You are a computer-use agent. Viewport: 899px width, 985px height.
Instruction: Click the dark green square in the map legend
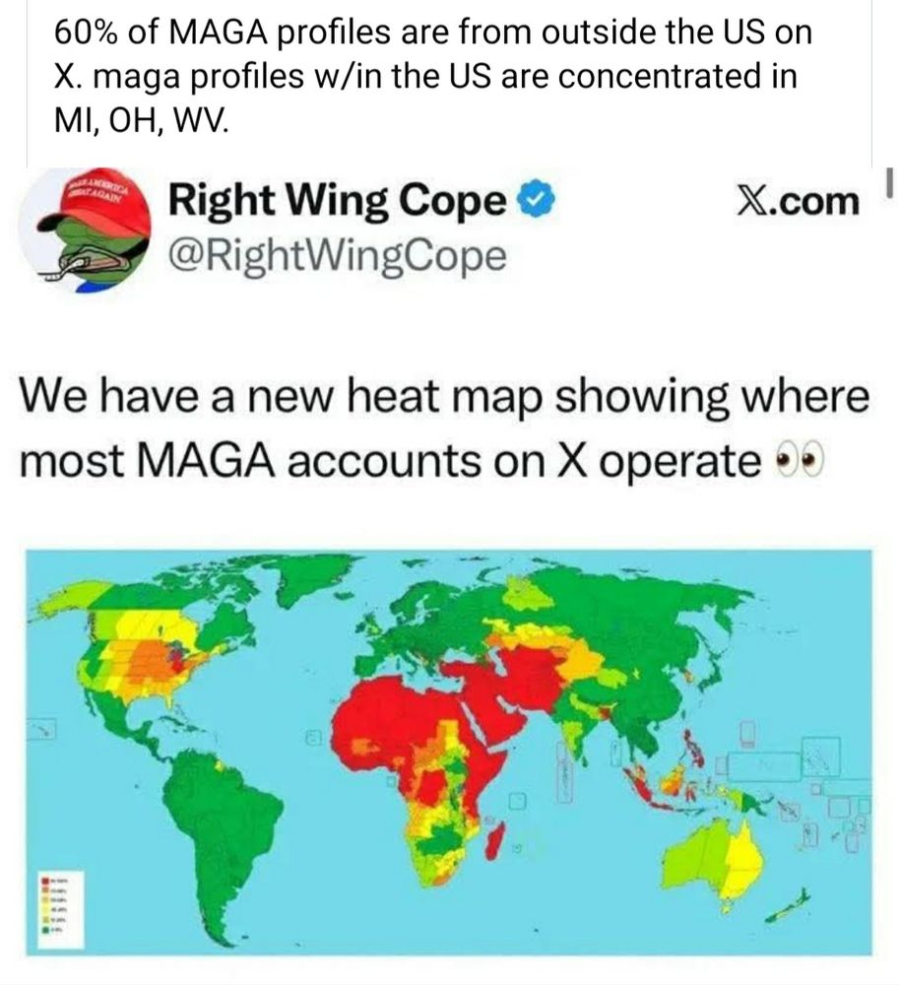[46, 931]
